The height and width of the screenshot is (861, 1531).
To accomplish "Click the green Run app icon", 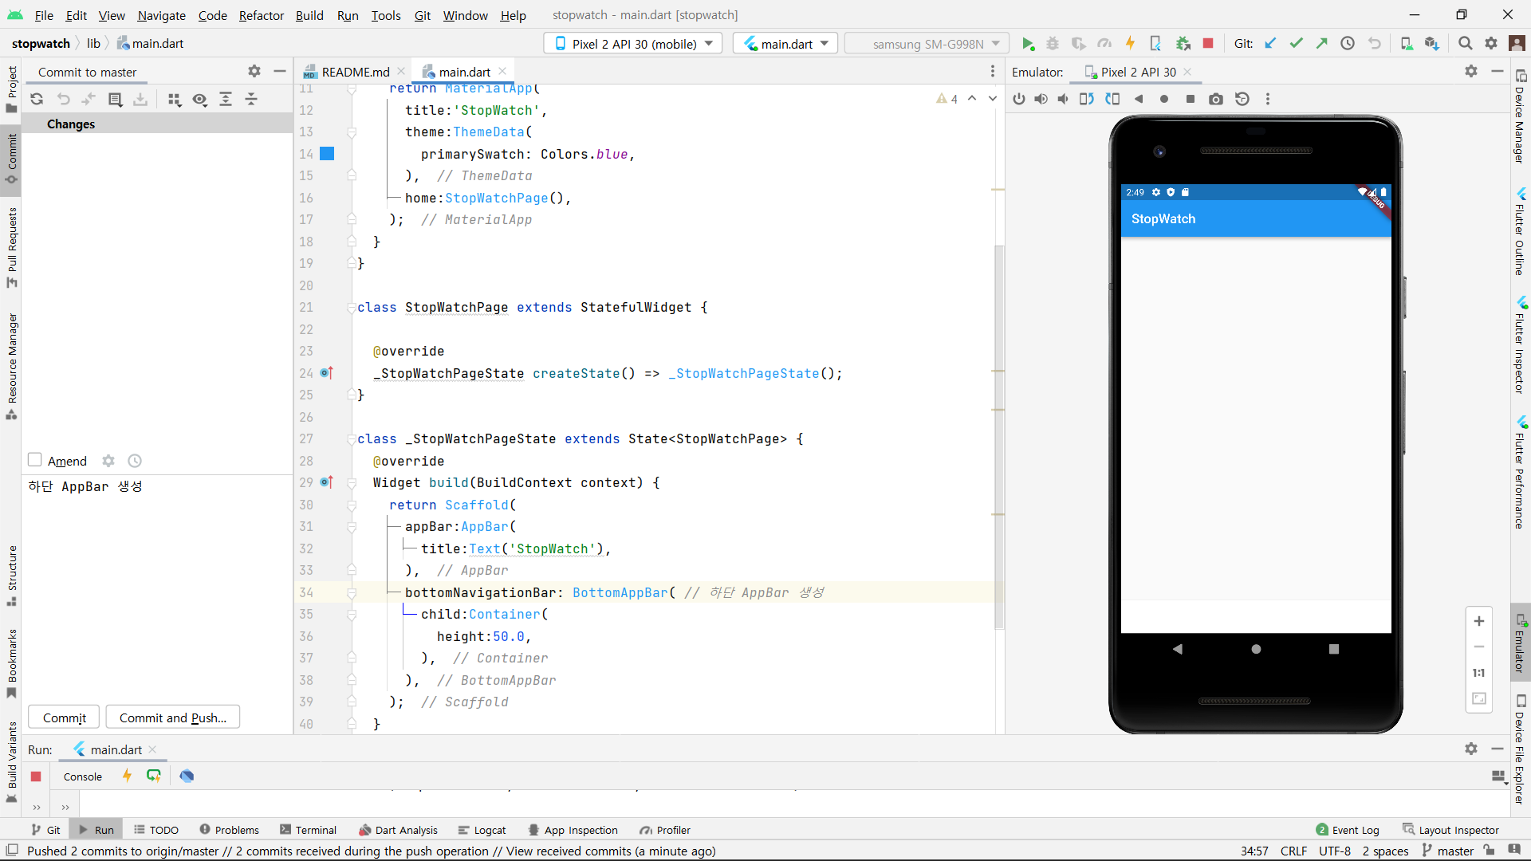I will point(1028,44).
